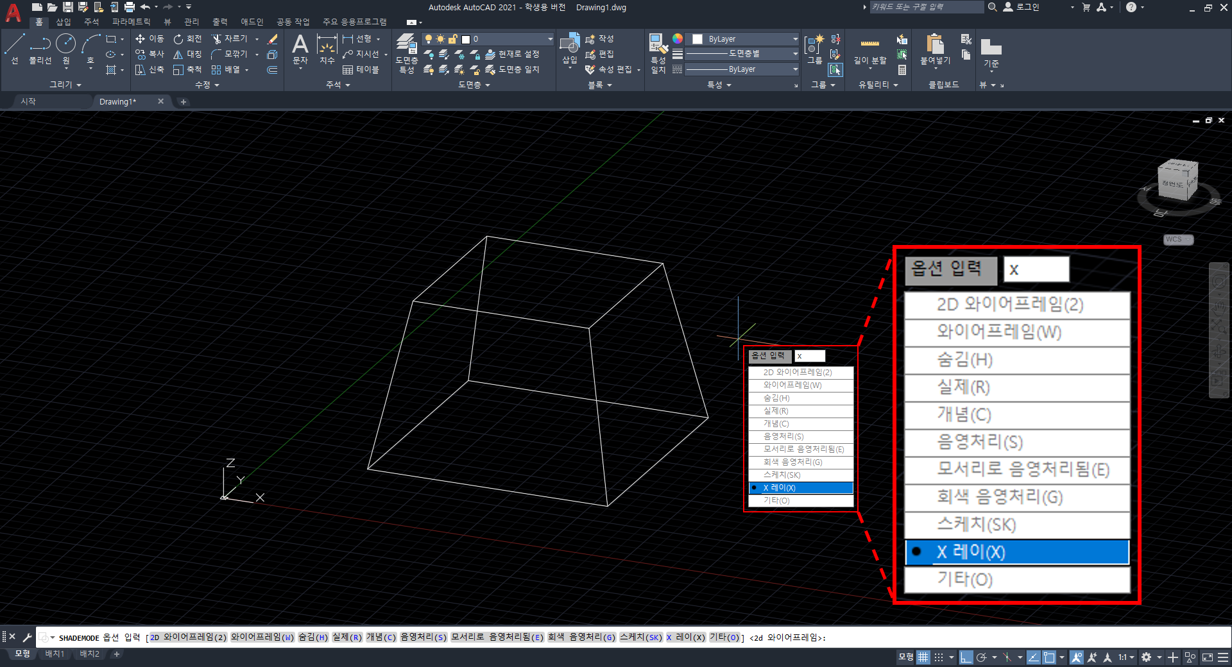Image resolution: width=1232 pixels, height=667 pixels.
Task: Choose the Rectangle draw tool icon
Action: pyautogui.click(x=111, y=39)
